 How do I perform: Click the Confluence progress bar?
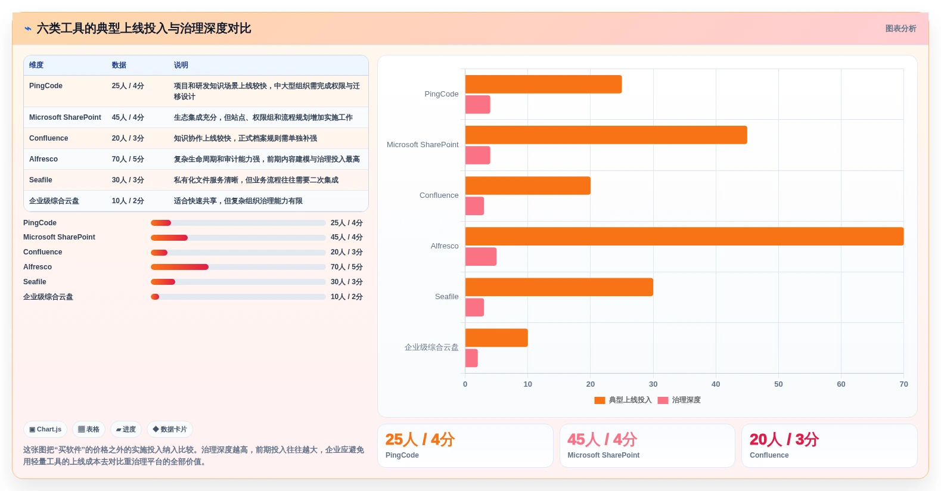click(x=238, y=253)
